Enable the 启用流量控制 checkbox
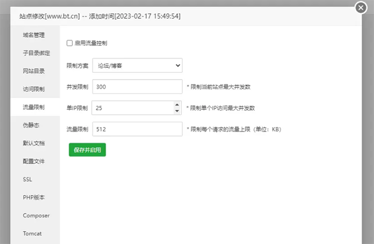Image resolution: width=374 pixels, height=244 pixels. click(69, 43)
